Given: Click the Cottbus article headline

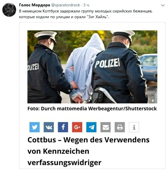Looking at the screenshot, I should pyautogui.click(x=88, y=151).
